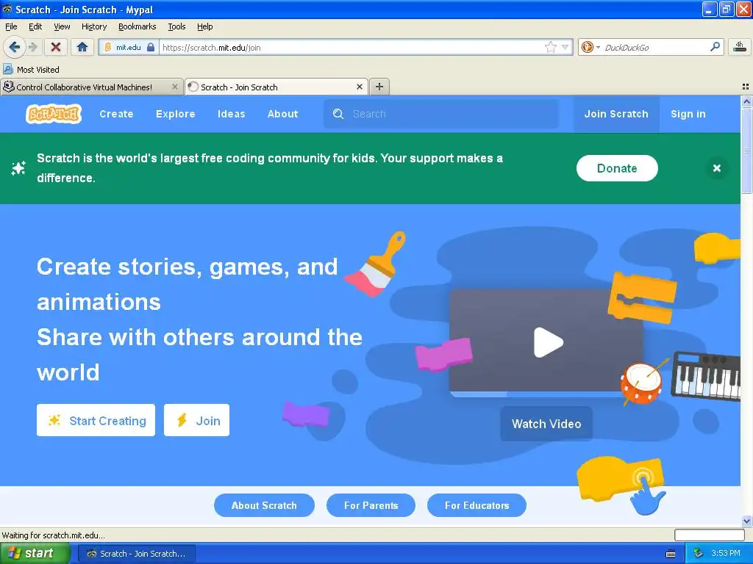
Task: Click the magnifier icon in Scratch search
Action: tap(338, 114)
